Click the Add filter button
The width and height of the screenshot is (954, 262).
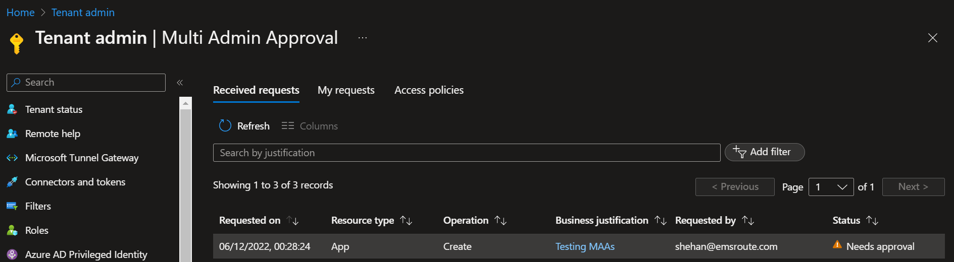pyautogui.click(x=765, y=152)
